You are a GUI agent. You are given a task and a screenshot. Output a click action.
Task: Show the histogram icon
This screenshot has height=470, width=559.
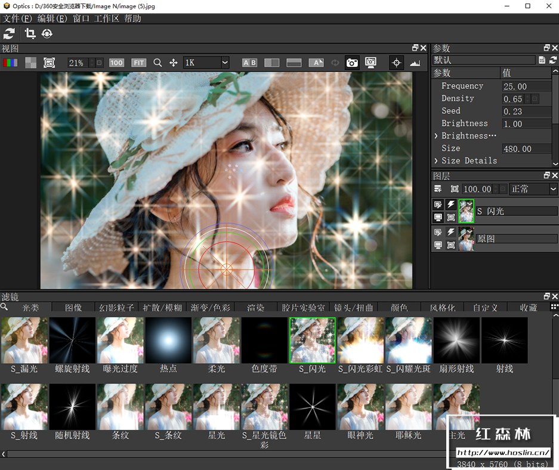(415, 63)
